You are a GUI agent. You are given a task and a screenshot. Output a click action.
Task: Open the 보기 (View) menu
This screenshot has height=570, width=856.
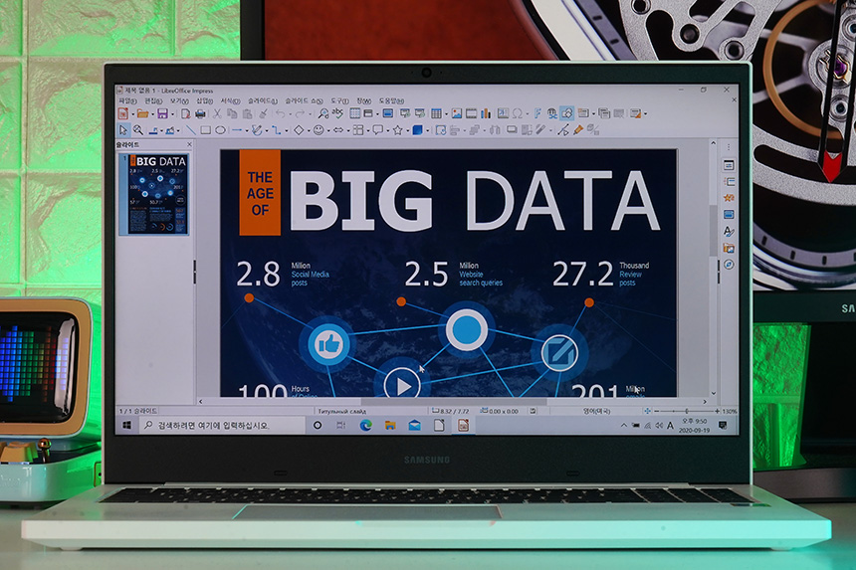(x=179, y=100)
